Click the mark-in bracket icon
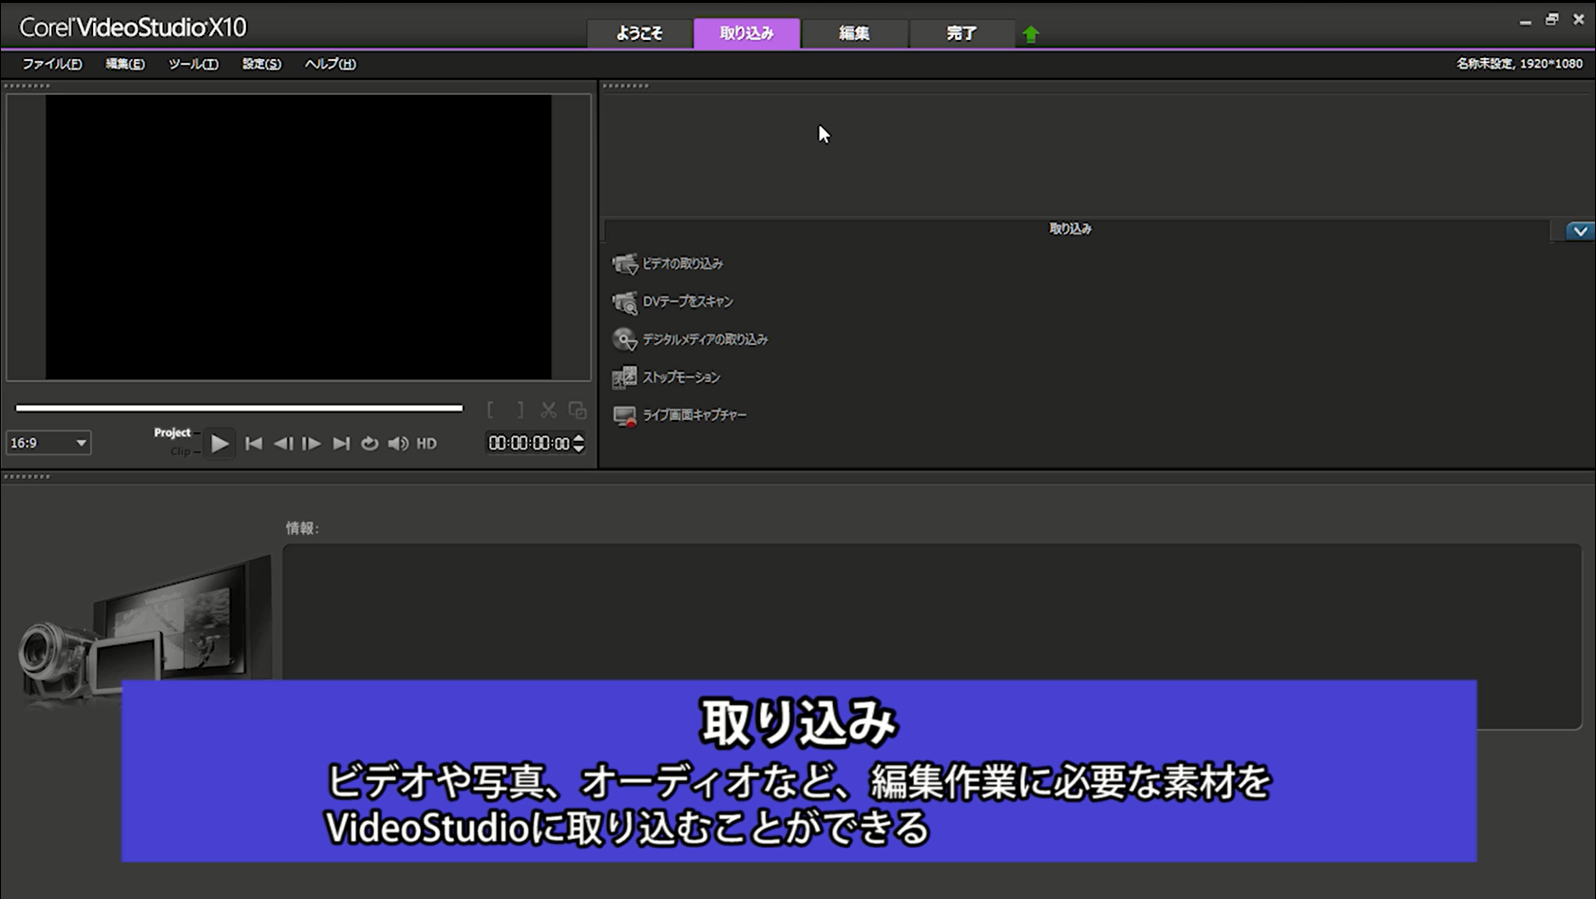 492,409
